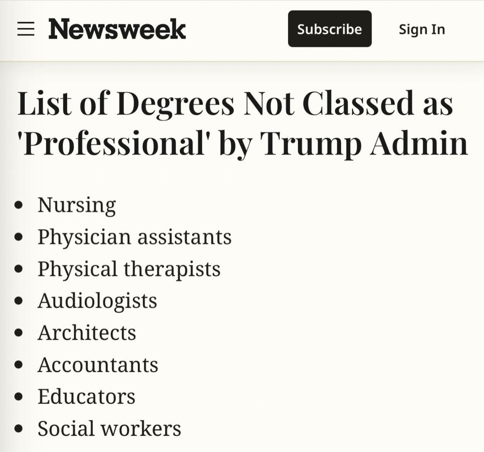Viewport: 484px width, 452px height.
Task: Open the hamburger navigation menu
Action: pos(26,29)
